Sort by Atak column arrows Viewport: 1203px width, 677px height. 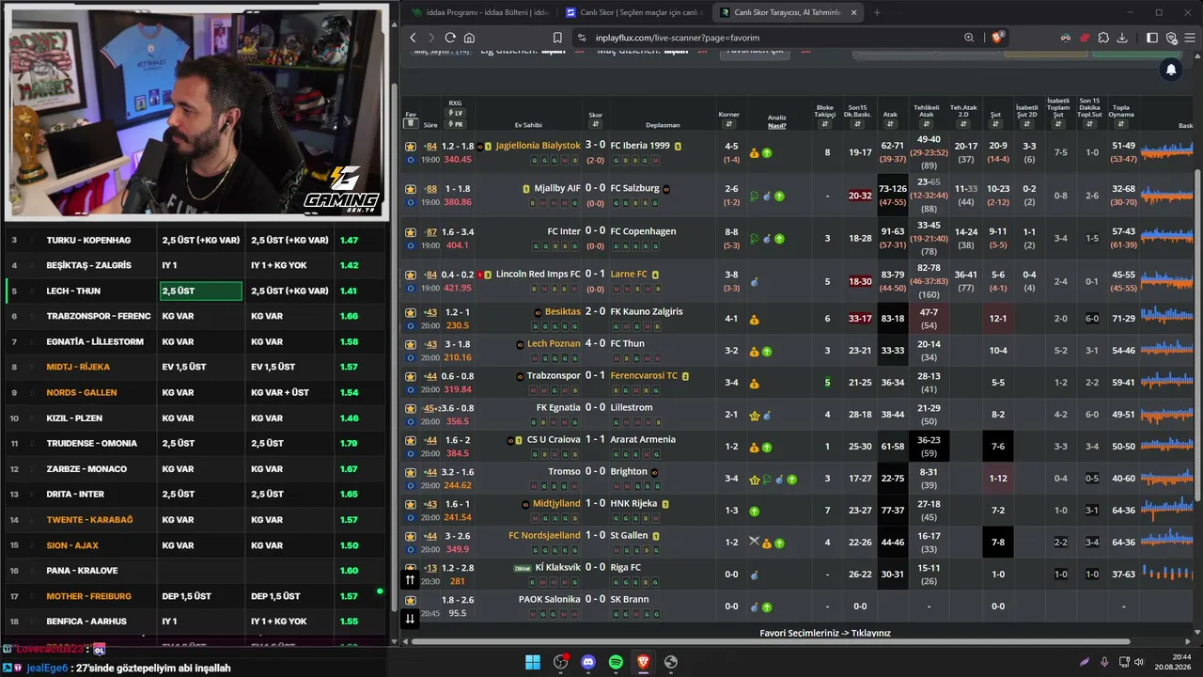890,124
